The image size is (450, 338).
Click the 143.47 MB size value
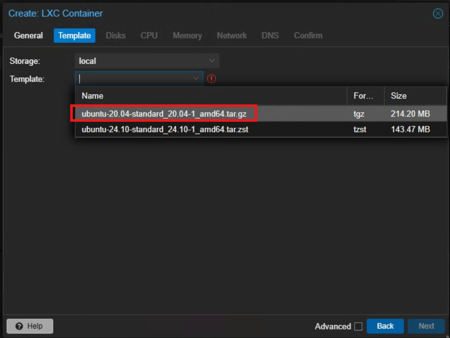pos(410,129)
